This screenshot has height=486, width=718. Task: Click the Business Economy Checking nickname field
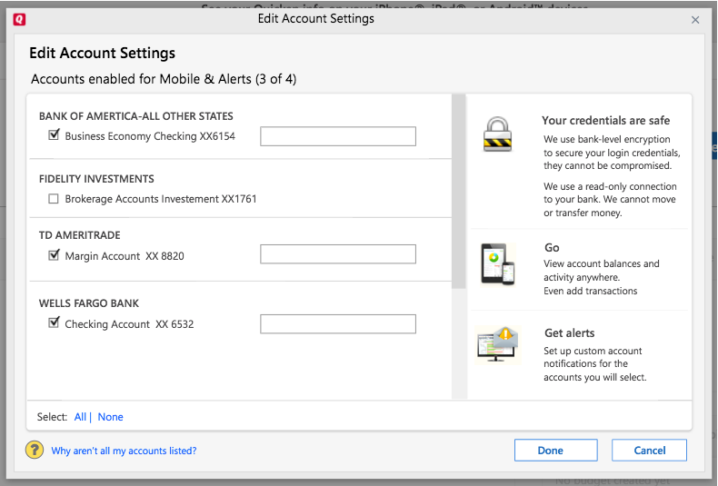pos(338,136)
